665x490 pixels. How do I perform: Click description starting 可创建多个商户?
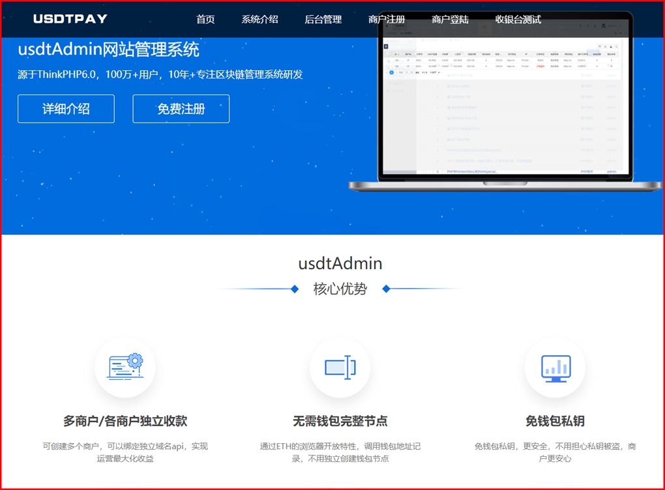point(125,452)
